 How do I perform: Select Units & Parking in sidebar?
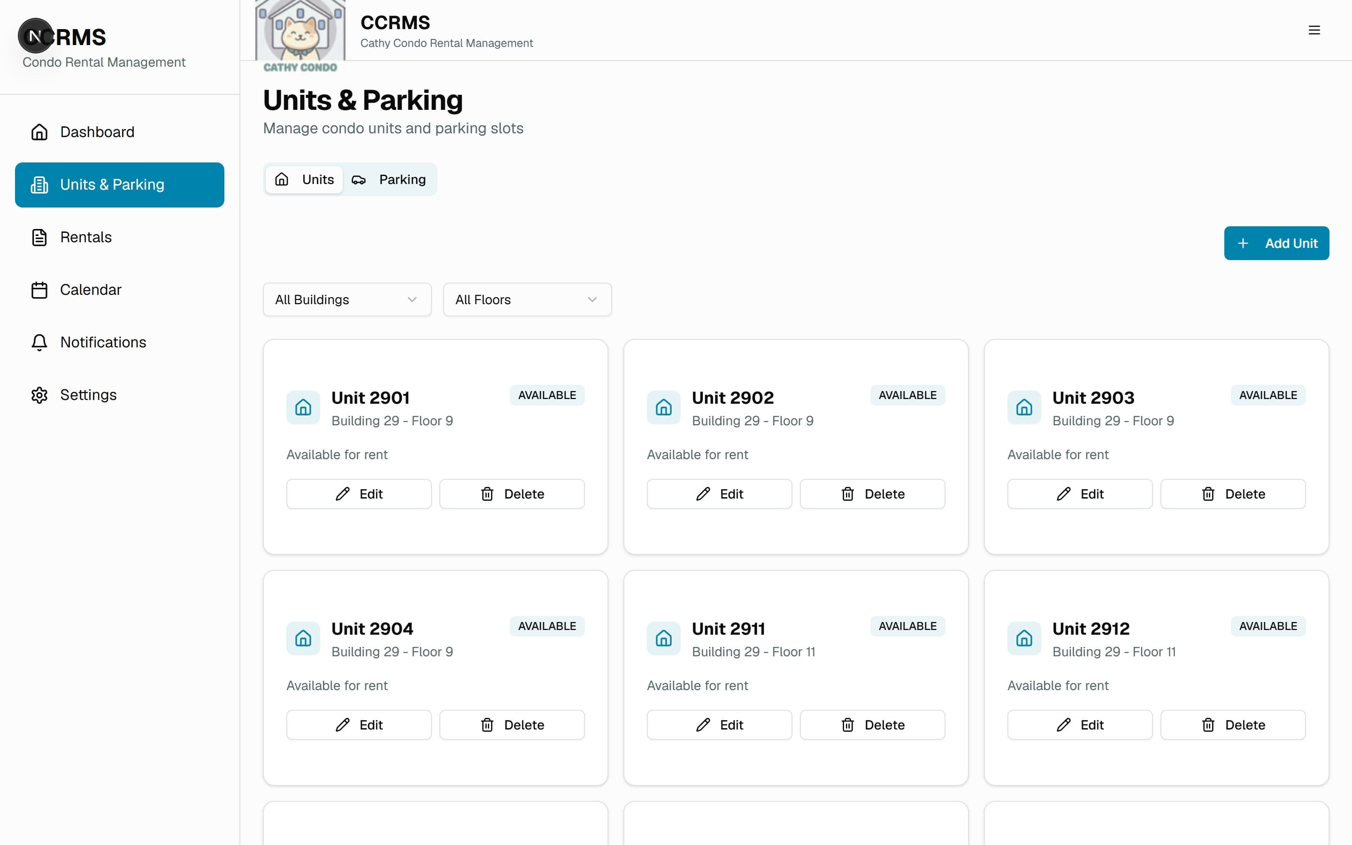coord(120,184)
